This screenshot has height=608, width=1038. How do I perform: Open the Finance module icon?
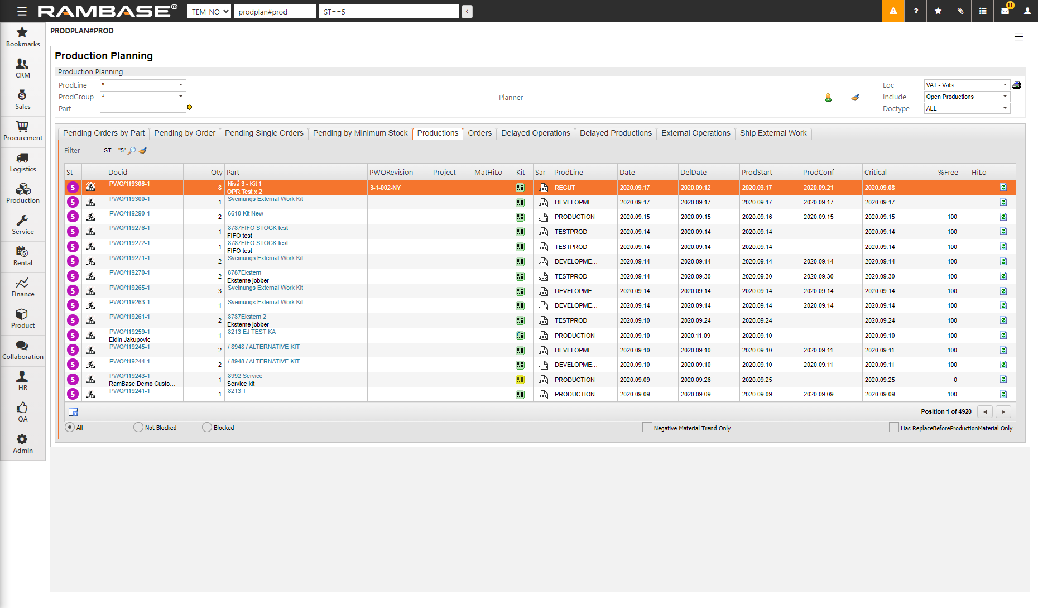coord(22,286)
